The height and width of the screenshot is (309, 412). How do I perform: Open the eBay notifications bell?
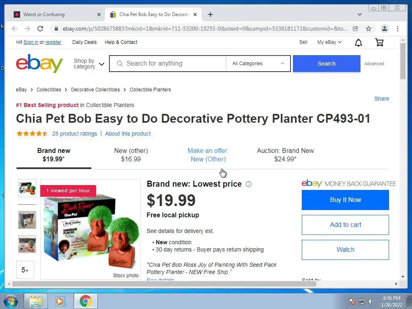358,42
